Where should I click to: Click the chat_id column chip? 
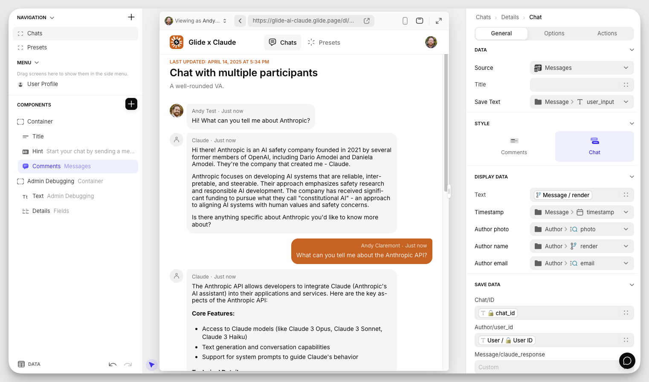[498, 313]
